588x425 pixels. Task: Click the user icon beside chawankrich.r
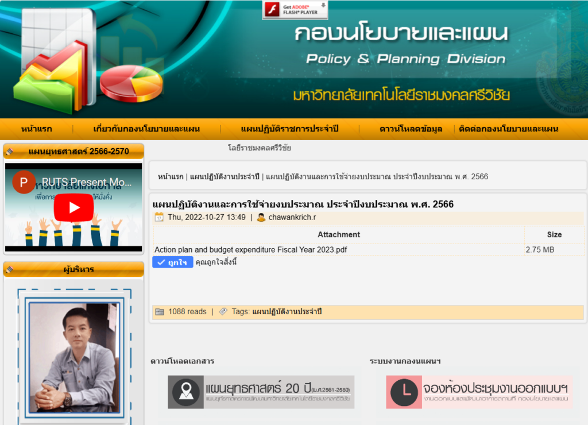click(261, 218)
